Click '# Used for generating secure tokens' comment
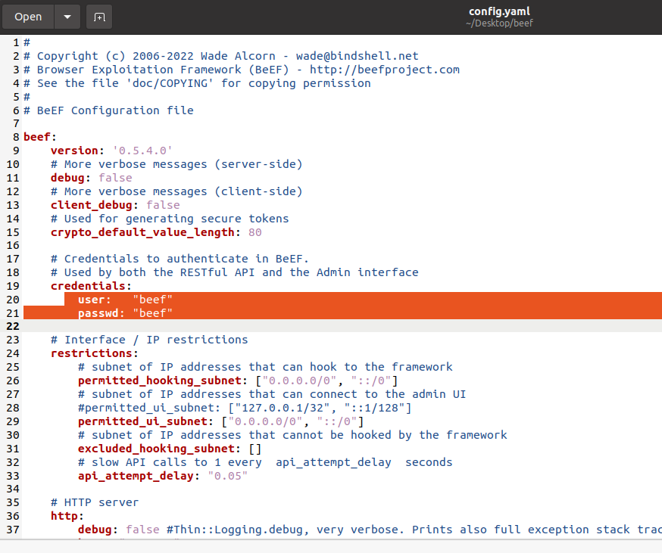Image resolution: width=662 pixels, height=553 pixels. point(170,219)
